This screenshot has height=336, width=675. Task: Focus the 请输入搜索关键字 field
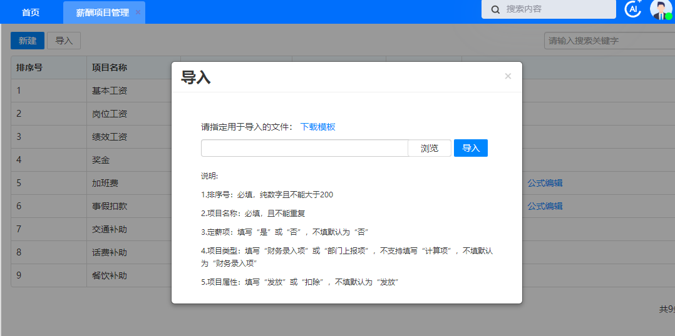click(607, 41)
